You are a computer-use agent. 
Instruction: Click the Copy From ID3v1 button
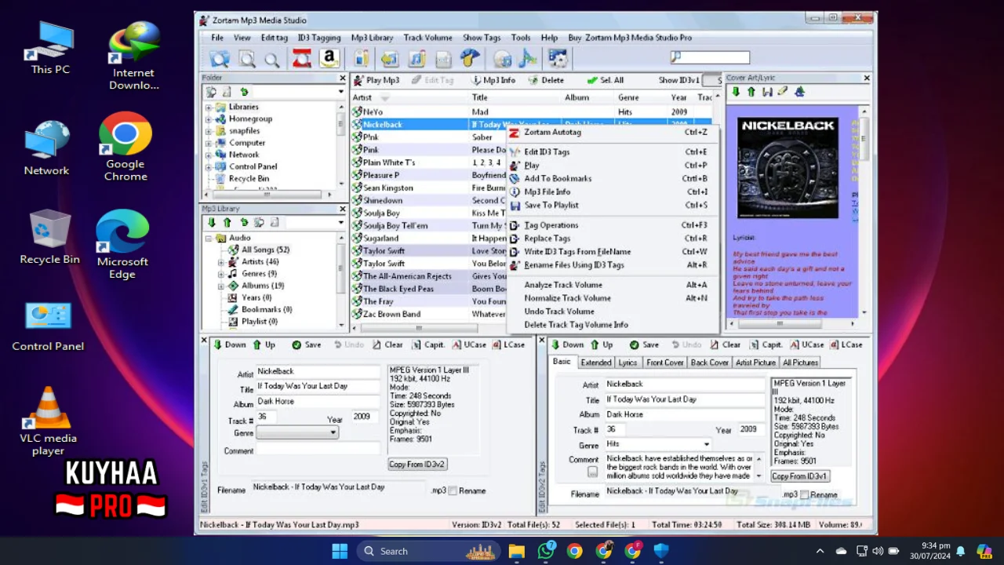pos(798,476)
